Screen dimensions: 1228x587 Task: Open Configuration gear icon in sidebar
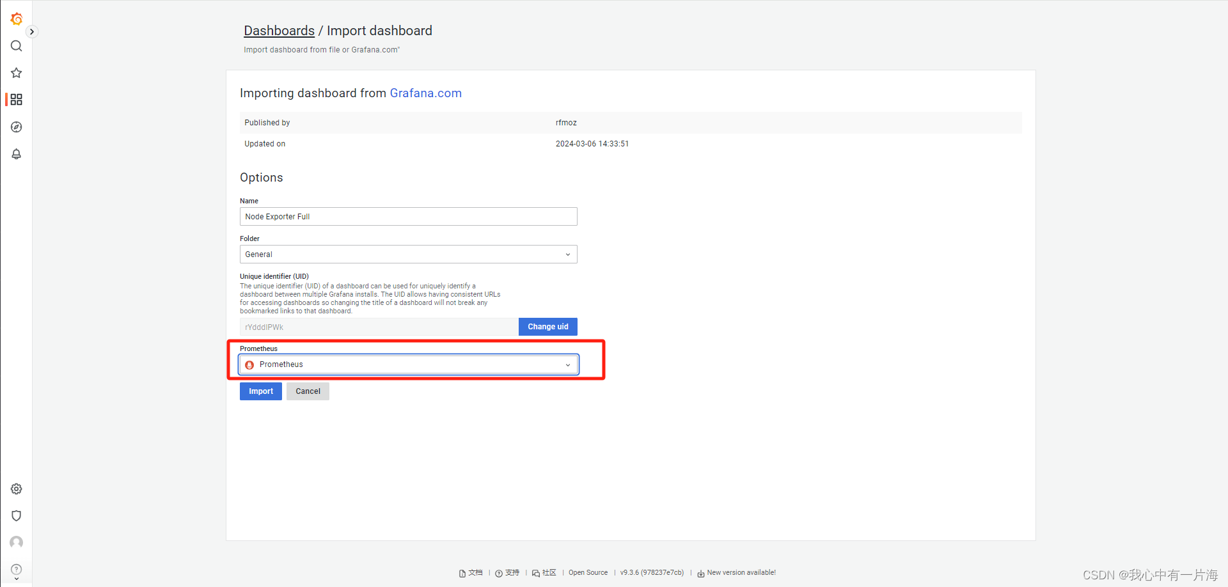click(x=17, y=489)
